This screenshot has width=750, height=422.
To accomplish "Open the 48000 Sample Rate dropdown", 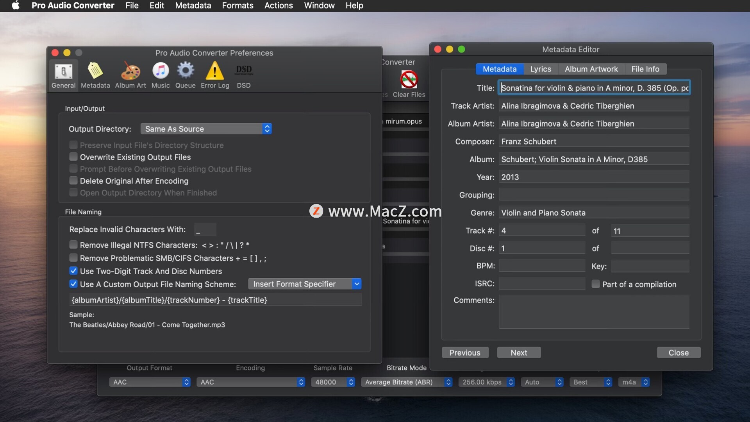I will (333, 382).
